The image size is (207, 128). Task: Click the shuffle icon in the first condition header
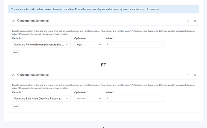click(x=13, y=21)
